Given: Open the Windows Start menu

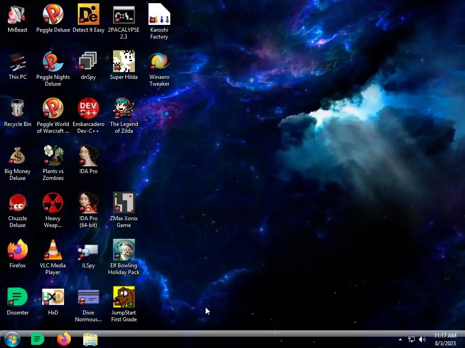Looking at the screenshot, I should (12, 339).
